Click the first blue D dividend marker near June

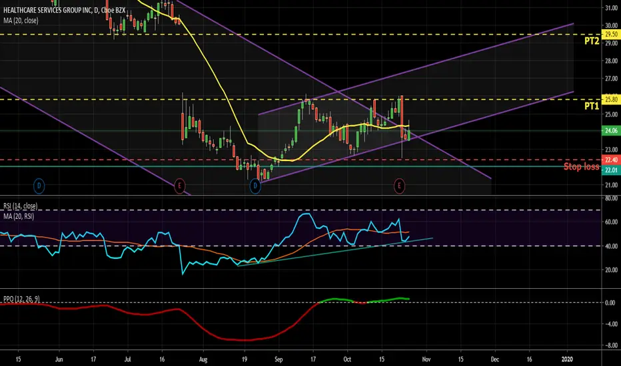coord(39,186)
